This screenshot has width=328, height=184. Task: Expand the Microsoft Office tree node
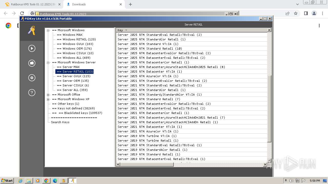(x=48, y=95)
